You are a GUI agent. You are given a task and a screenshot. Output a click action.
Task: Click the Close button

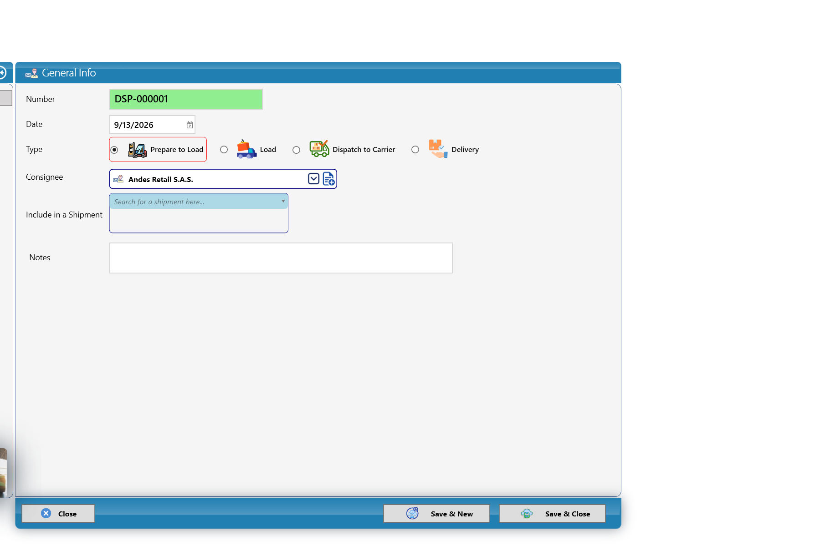click(x=58, y=514)
